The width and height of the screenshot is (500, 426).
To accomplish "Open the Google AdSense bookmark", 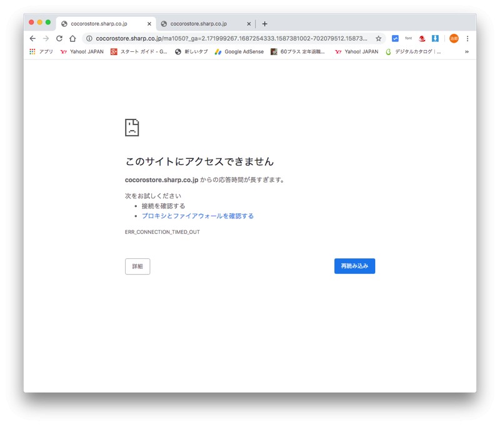I will coord(239,52).
